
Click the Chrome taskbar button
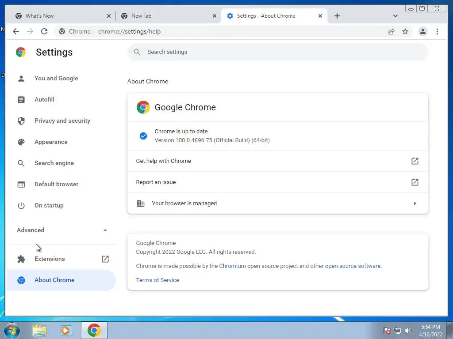pyautogui.click(x=94, y=330)
